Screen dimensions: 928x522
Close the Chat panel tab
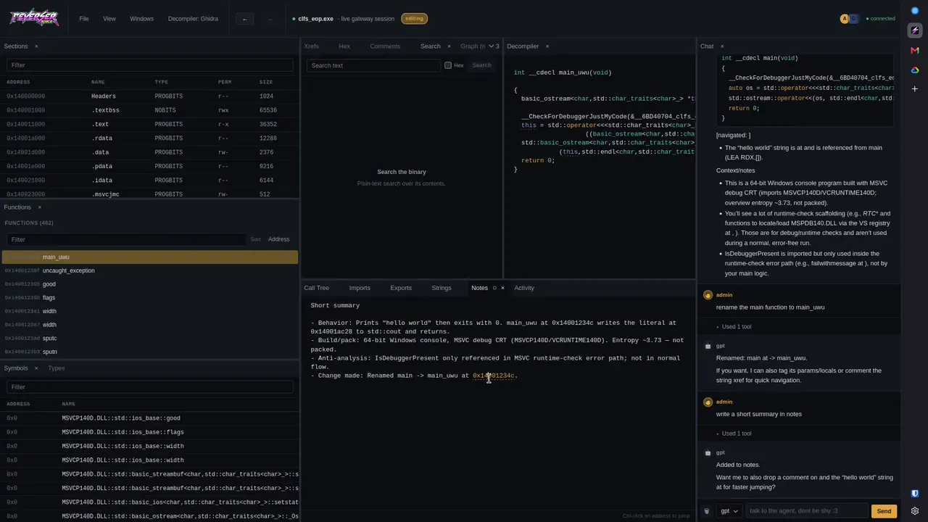click(x=721, y=46)
